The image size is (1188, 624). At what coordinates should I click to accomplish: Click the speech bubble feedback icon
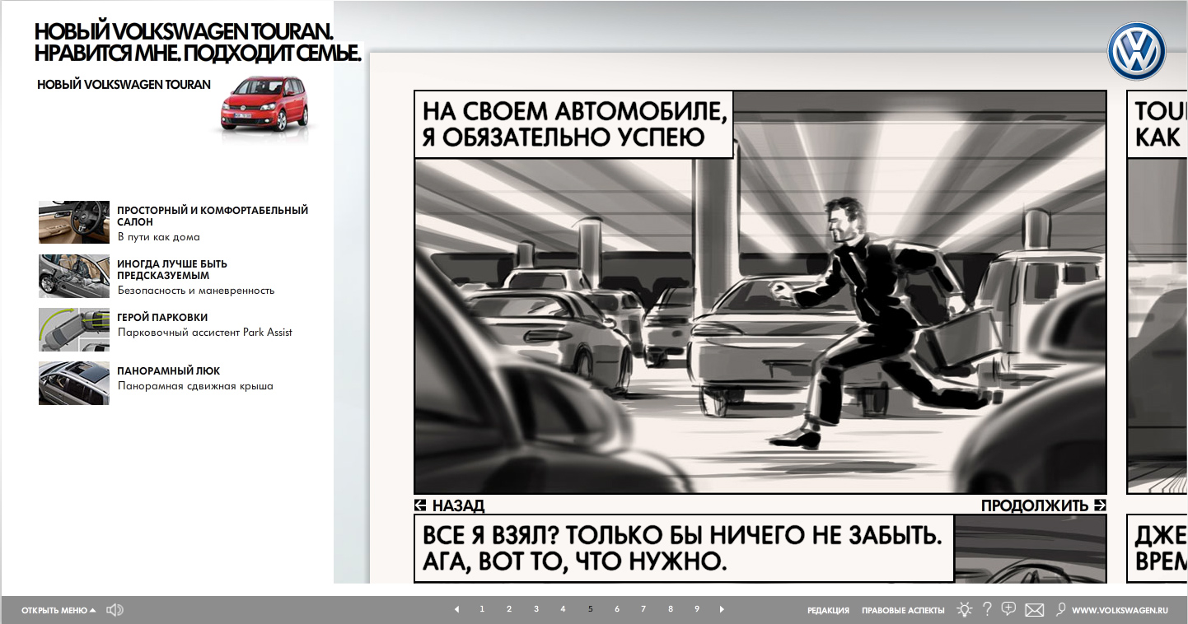1008,609
